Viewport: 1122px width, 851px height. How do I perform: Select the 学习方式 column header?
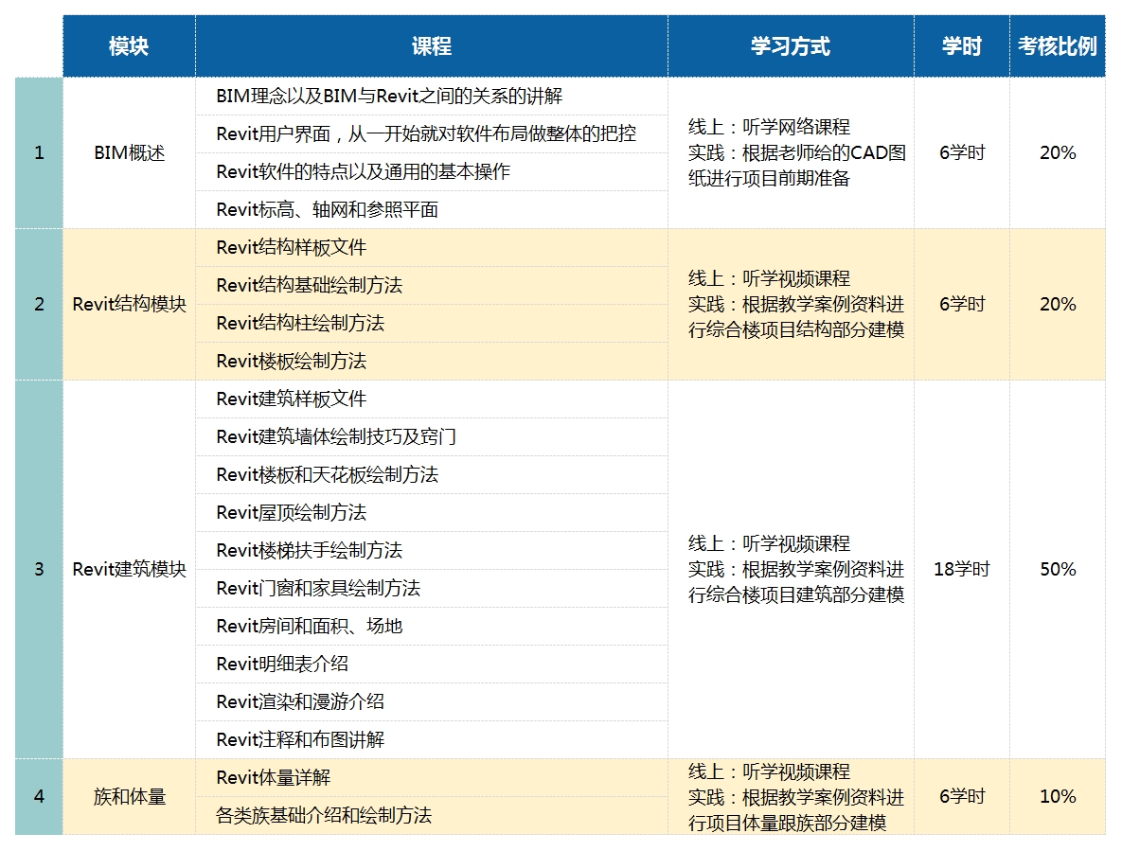[790, 46]
